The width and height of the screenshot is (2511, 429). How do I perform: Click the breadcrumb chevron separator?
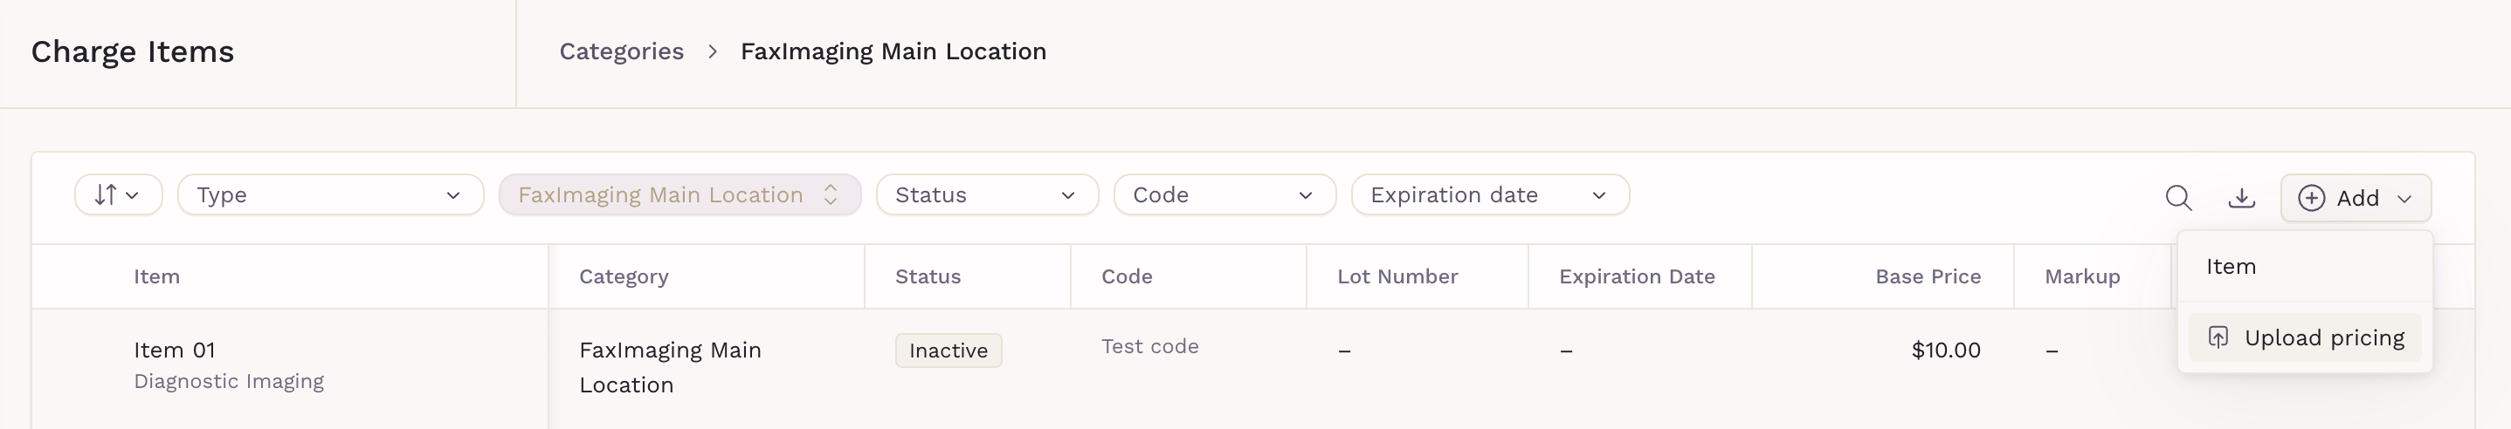(713, 51)
